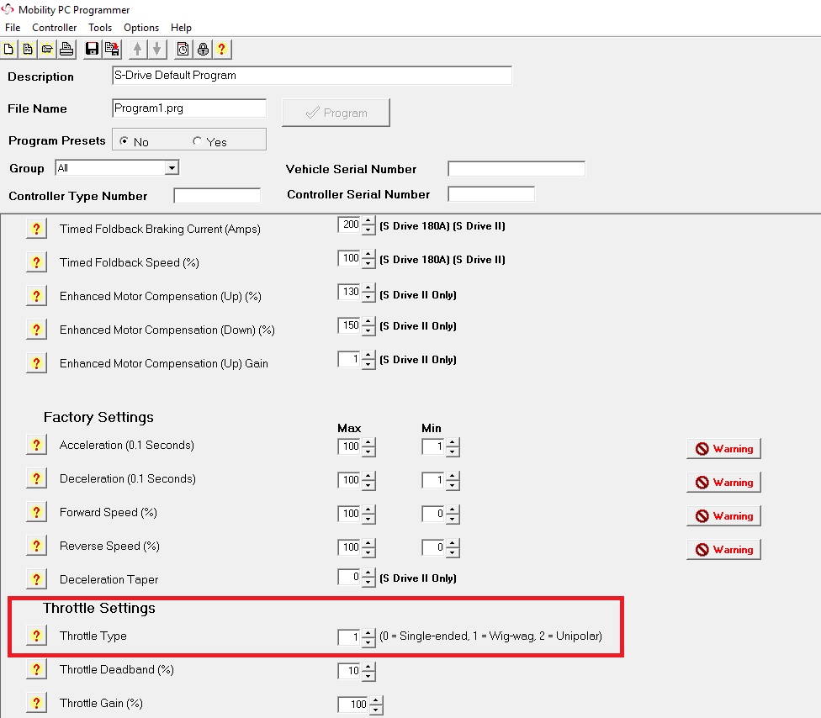The height and width of the screenshot is (718, 821).
Task: Open help for Deceleration Taper parameter
Action: pyautogui.click(x=36, y=579)
